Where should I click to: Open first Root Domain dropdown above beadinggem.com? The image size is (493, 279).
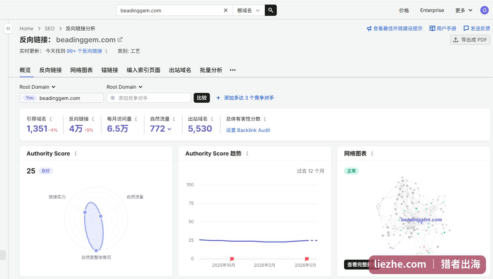pyautogui.click(x=38, y=87)
